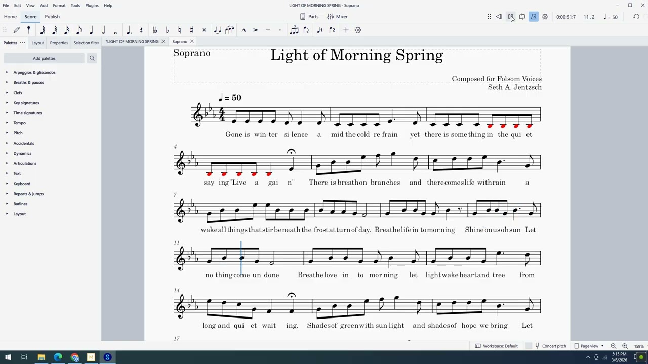Add a slur to selected notes
Viewport: 648px width, 364px height.
(x=230, y=30)
